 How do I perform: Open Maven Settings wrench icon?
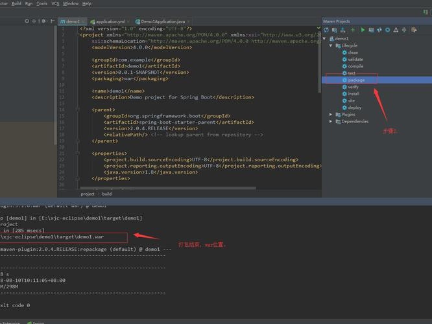(x=414, y=30)
